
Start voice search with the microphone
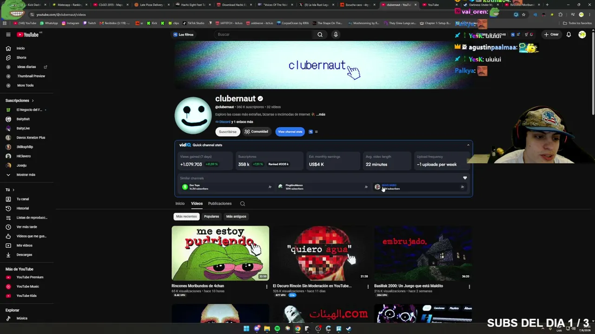click(x=336, y=34)
